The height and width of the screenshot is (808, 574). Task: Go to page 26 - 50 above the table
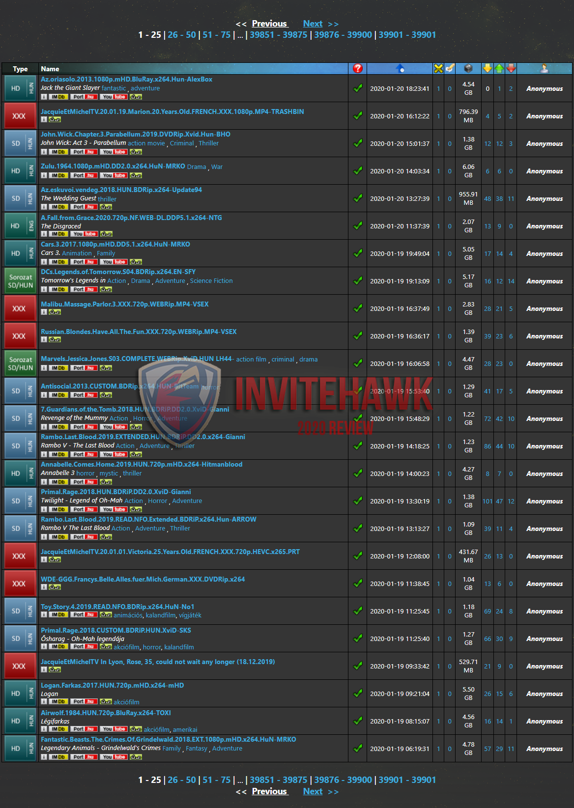coord(182,35)
